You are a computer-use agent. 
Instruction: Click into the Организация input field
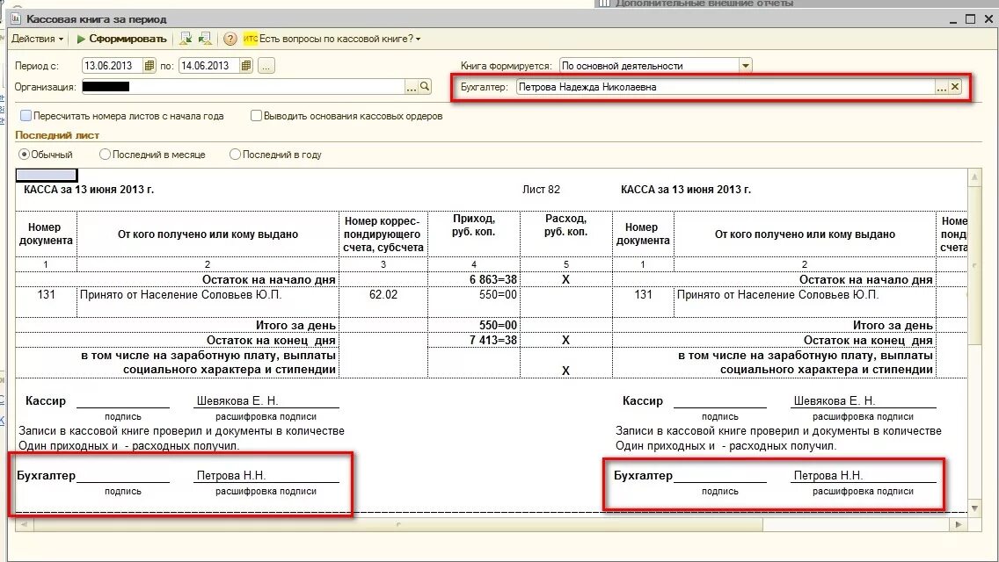[244, 87]
